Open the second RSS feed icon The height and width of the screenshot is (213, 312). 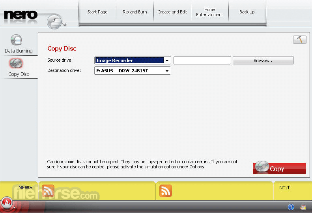166,190
